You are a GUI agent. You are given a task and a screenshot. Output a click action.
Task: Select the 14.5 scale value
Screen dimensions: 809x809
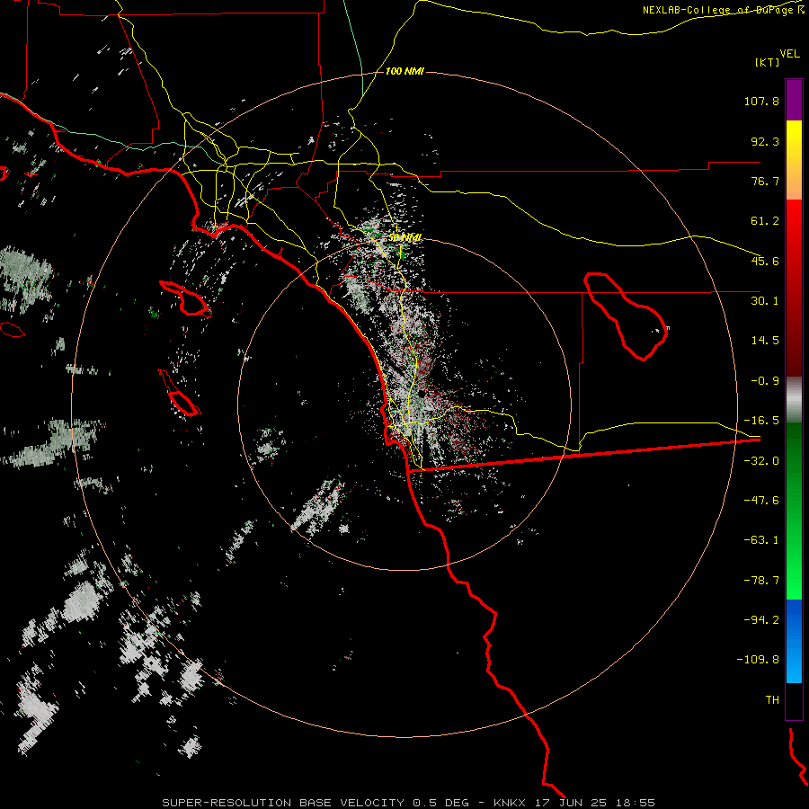pyautogui.click(x=765, y=341)
